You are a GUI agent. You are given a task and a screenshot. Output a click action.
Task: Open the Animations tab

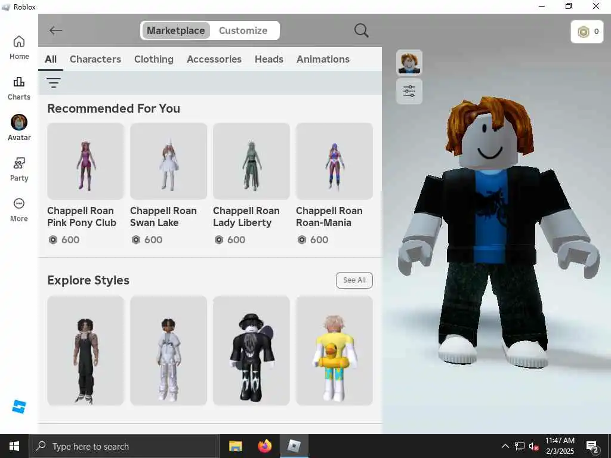tap(323, 59)
